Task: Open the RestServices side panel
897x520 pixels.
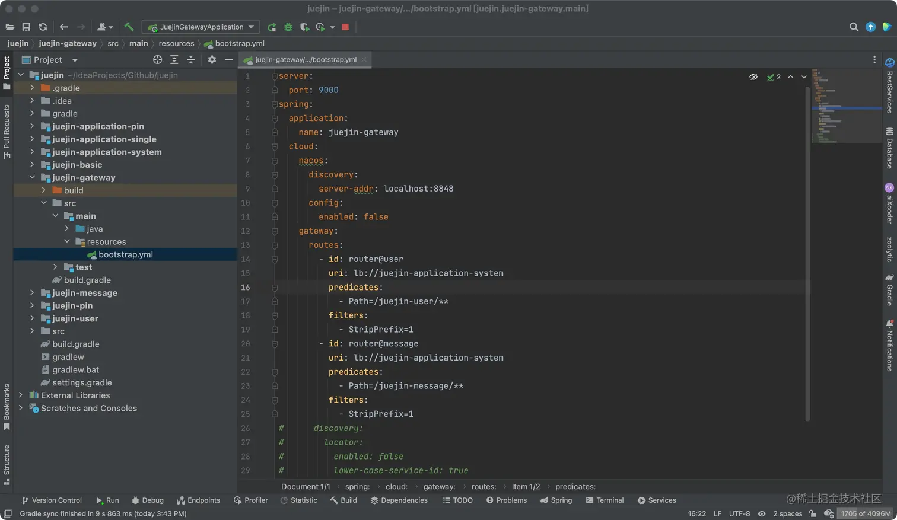Action: pyautogui.click(x=889, y=87)
